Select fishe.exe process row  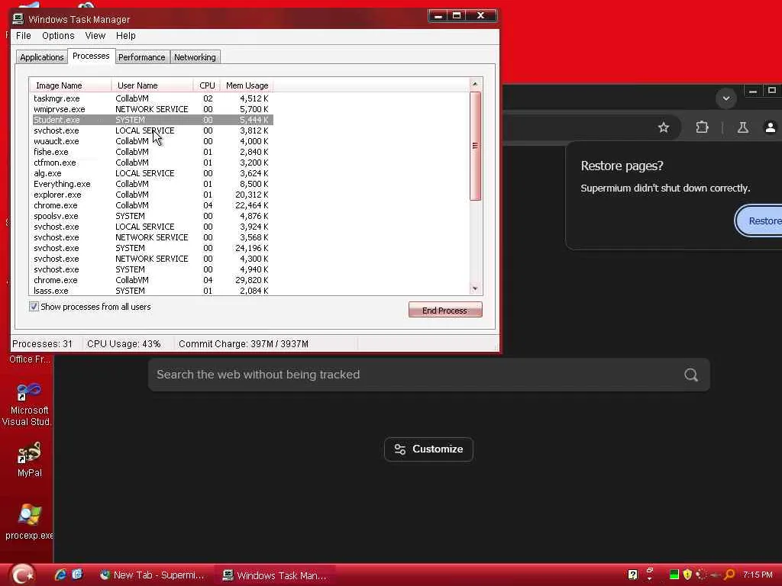coord(151,152)
